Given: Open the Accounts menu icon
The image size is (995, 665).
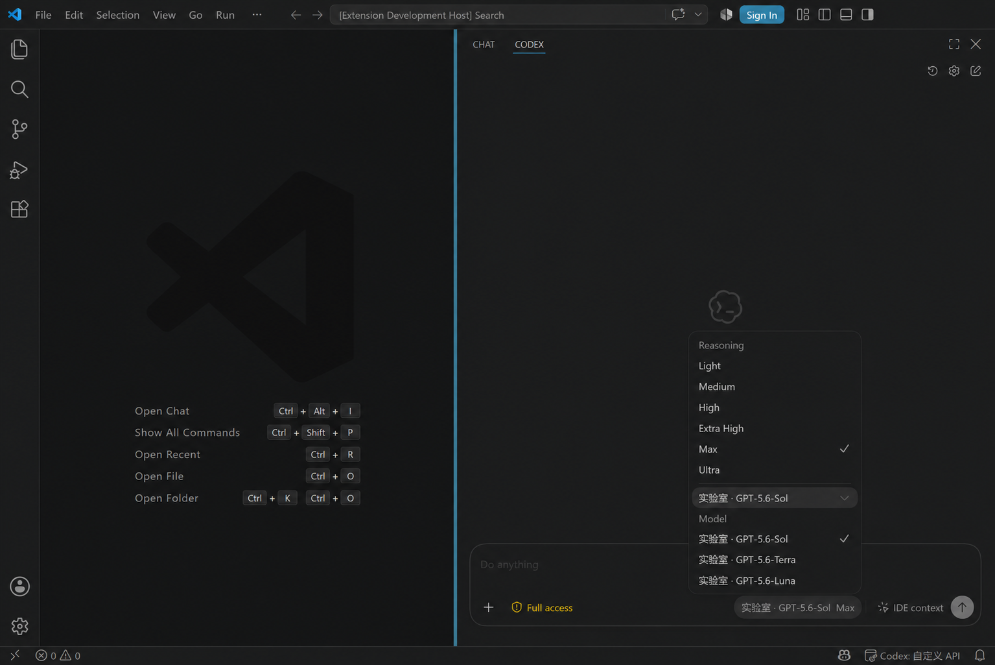Looking at the screenshot, I should [x=19, y=586].
